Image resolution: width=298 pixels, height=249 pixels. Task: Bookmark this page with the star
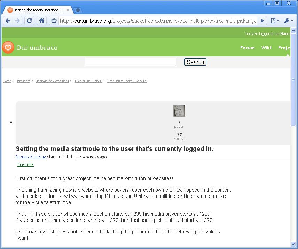click(54, 21)
